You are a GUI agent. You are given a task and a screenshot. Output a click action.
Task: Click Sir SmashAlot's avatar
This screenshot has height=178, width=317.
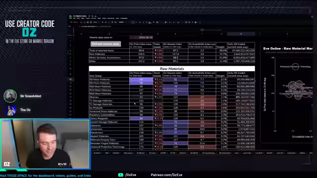pos(10,96)
